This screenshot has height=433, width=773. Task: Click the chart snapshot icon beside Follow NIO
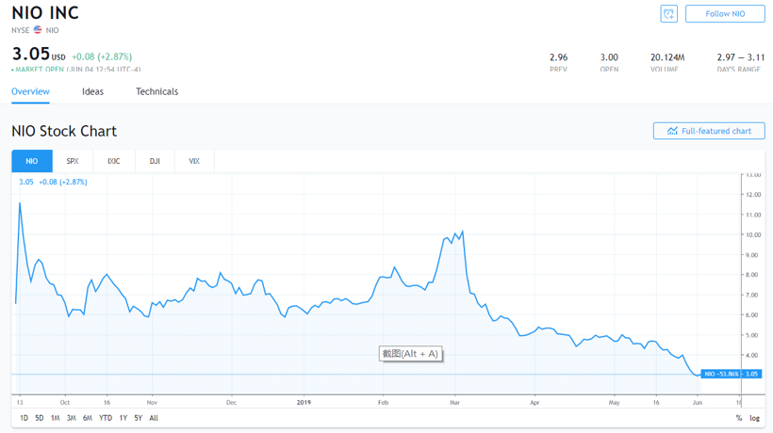click(668, 14)
